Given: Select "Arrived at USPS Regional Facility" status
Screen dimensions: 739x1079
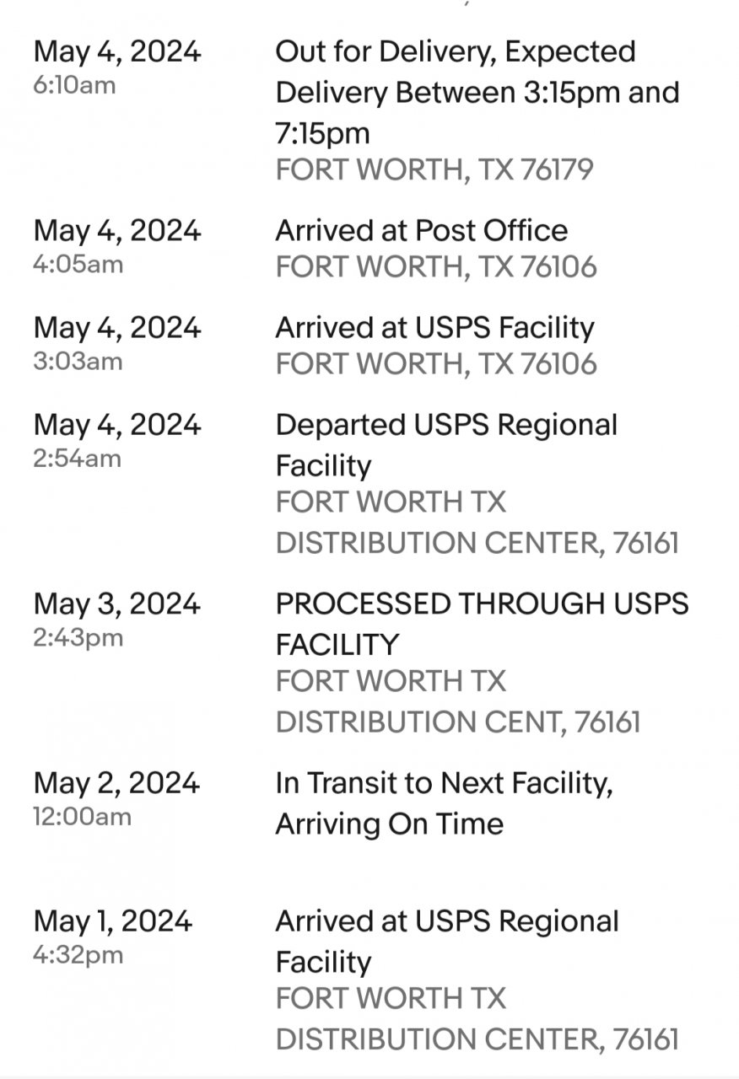Looking at the screenshot, I should click(x=447, y=941).
